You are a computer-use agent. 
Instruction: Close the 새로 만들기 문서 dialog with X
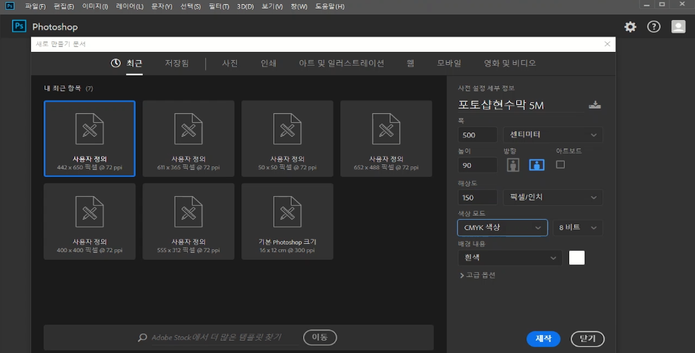click(x=607, y=44)
